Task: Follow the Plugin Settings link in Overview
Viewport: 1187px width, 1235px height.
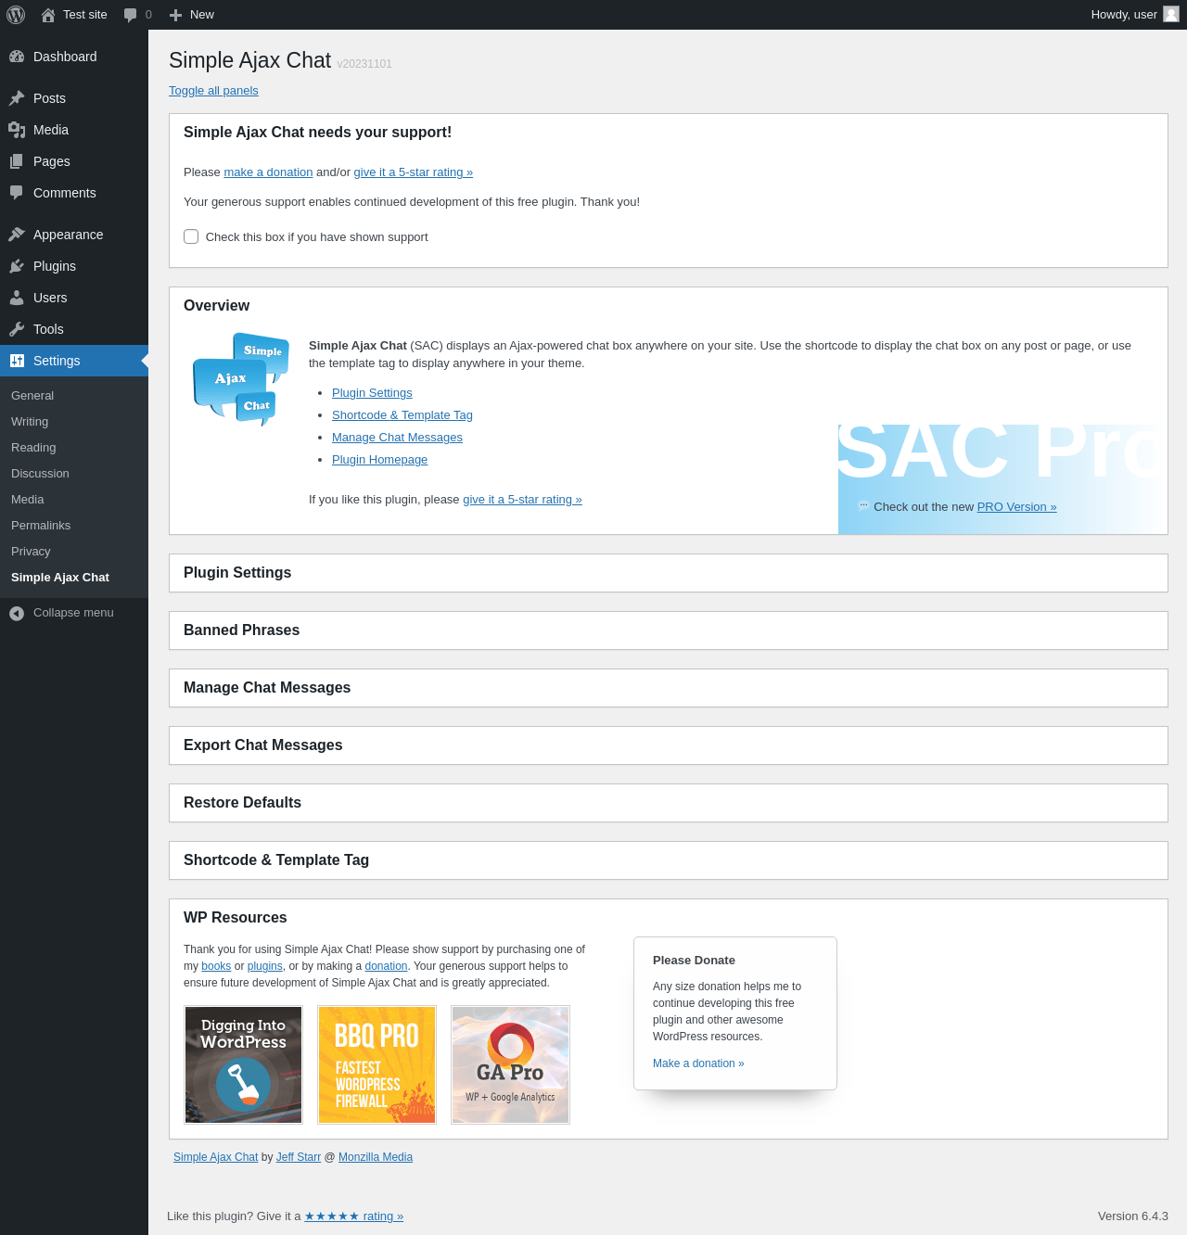Action: (x=372, y=393)
